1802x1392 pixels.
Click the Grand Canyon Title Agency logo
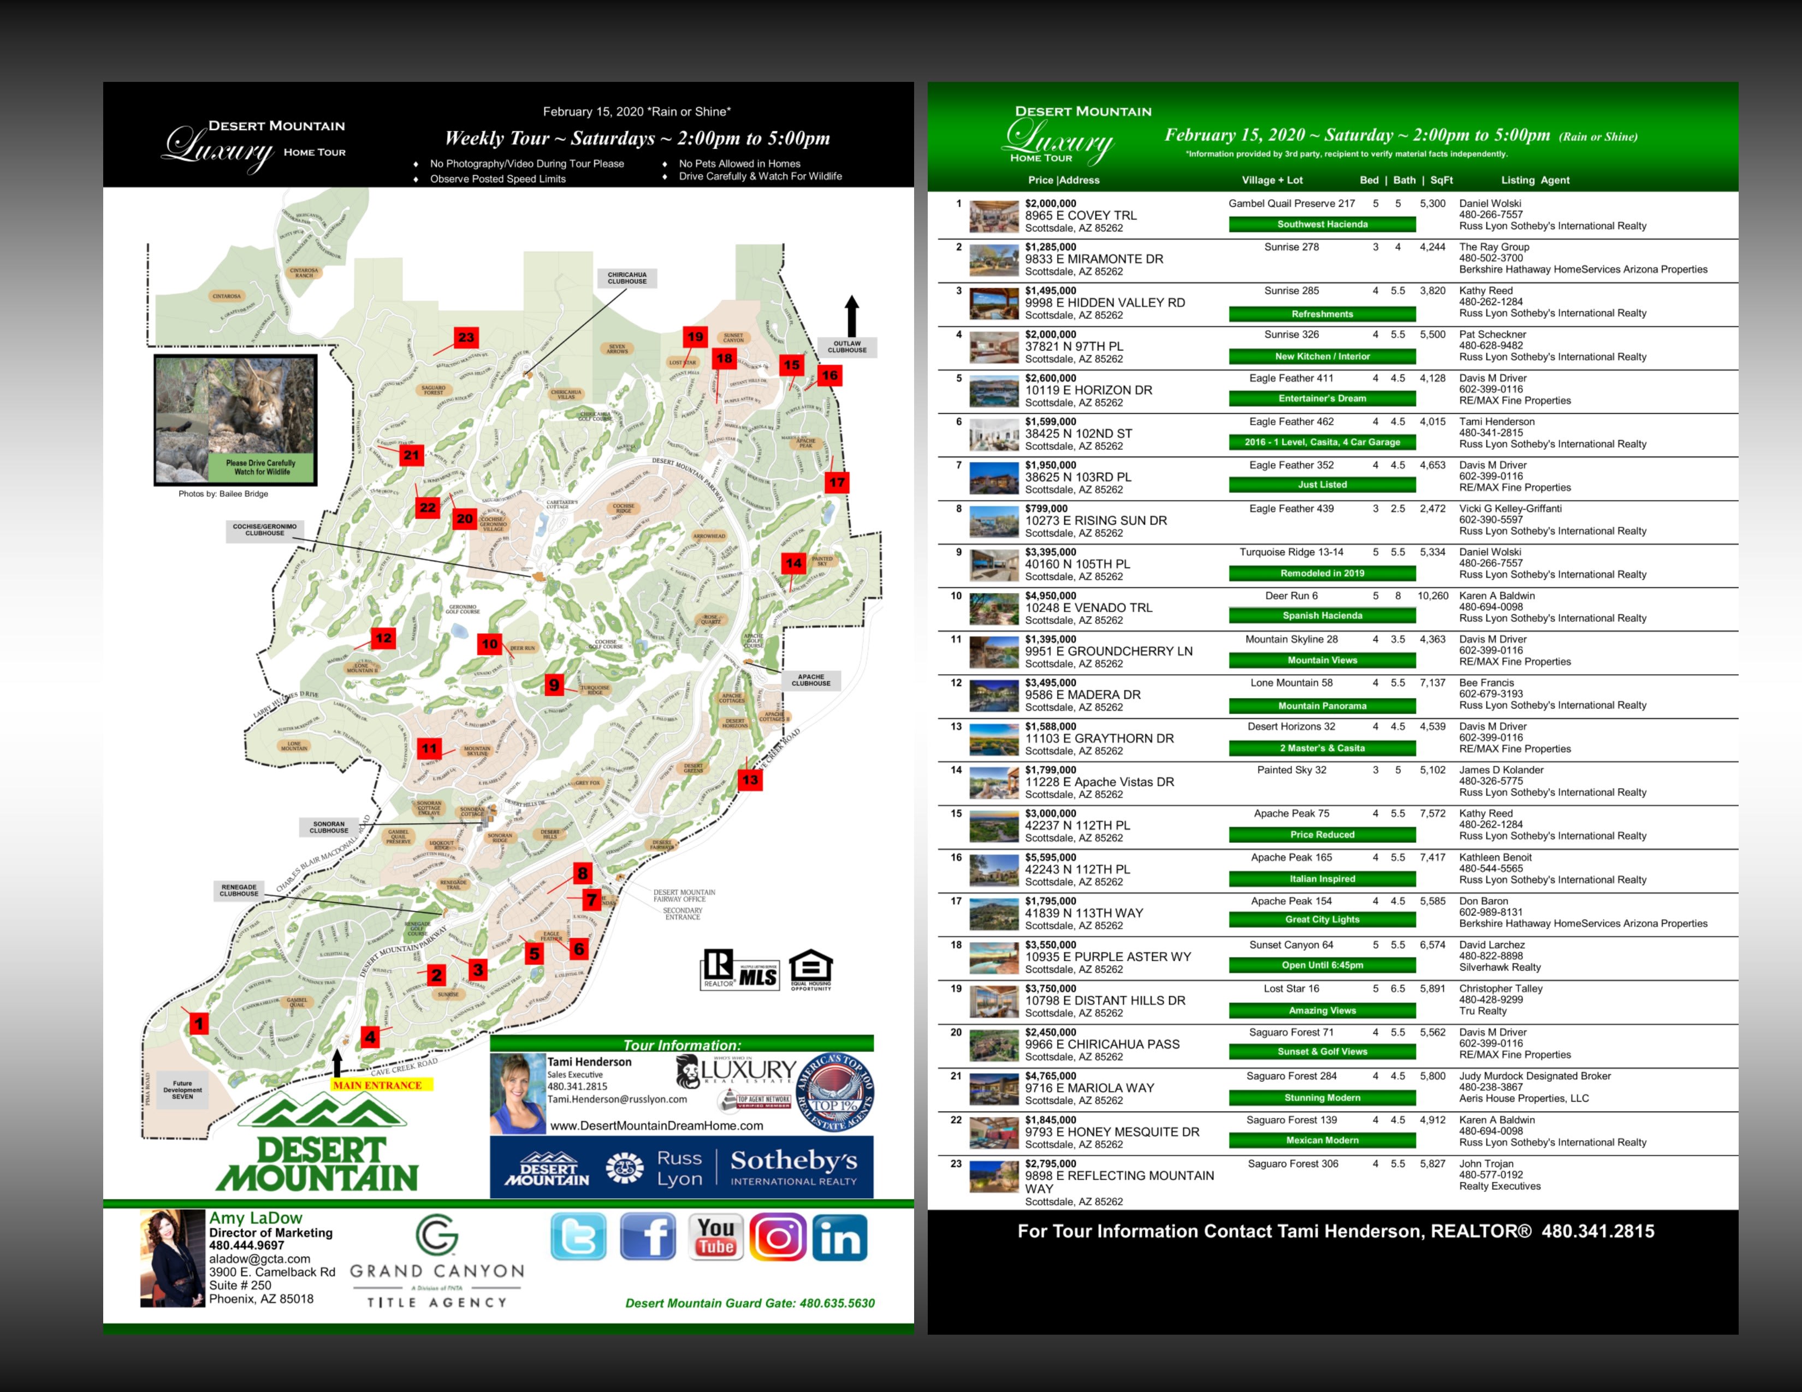tap(436, 1262)
